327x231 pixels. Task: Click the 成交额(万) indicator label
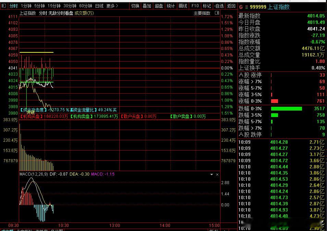pos(84,13)
